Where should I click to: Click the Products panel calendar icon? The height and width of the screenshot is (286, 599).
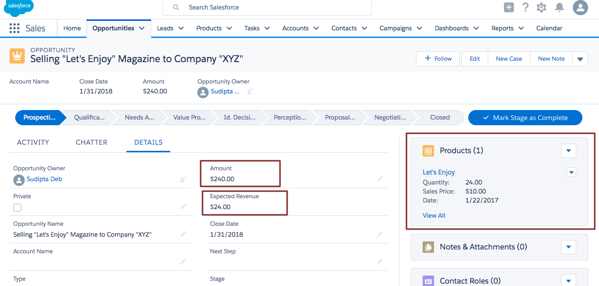pos(428,150)
